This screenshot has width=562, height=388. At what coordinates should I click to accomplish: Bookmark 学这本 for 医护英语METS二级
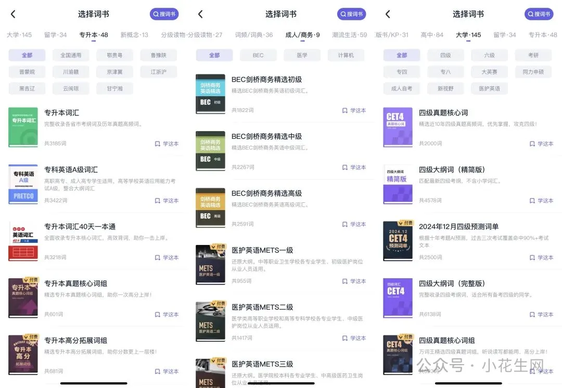pos(354,338)
